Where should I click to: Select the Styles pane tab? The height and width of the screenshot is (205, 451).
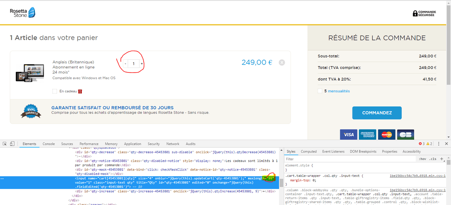[x=291, y=152]
